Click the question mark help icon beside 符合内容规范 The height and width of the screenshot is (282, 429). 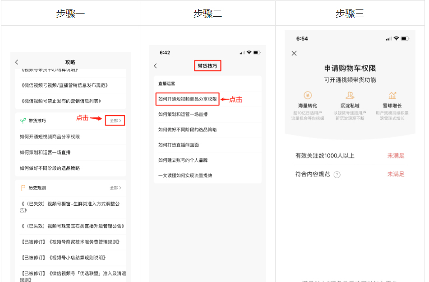point(337,175)
